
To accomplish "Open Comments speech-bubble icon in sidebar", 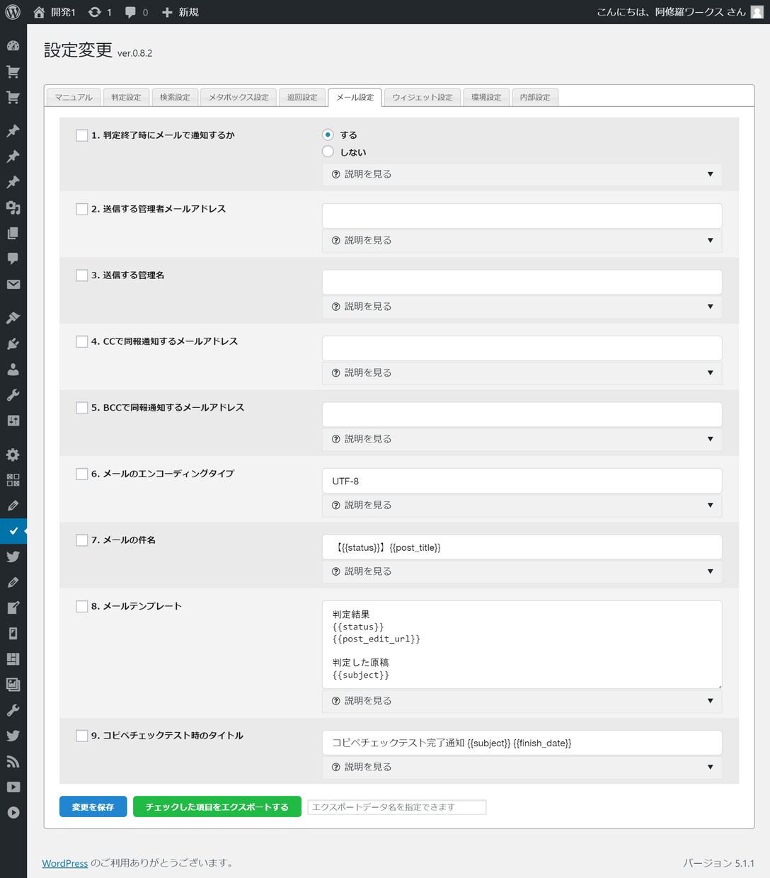I will click(x=13, y=258).
